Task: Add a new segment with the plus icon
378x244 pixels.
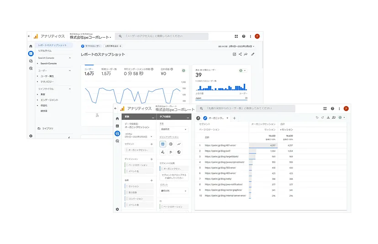Action: tap(152, 144)
